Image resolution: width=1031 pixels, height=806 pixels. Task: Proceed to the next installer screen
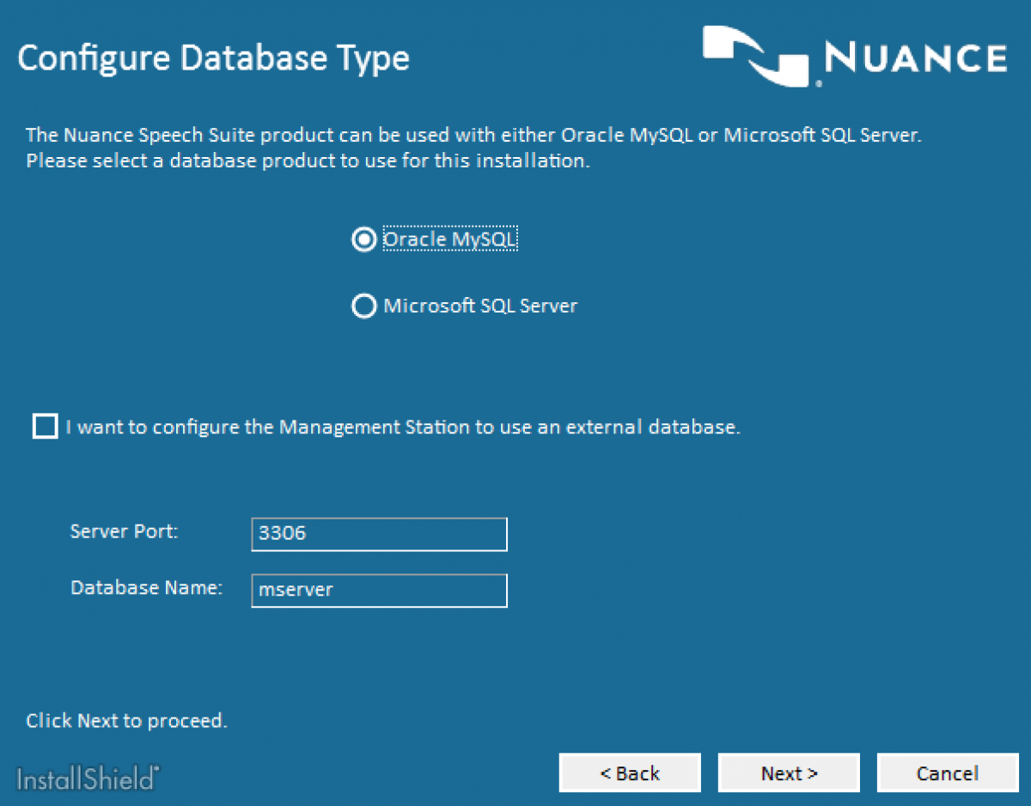click(x=788, y=772)
